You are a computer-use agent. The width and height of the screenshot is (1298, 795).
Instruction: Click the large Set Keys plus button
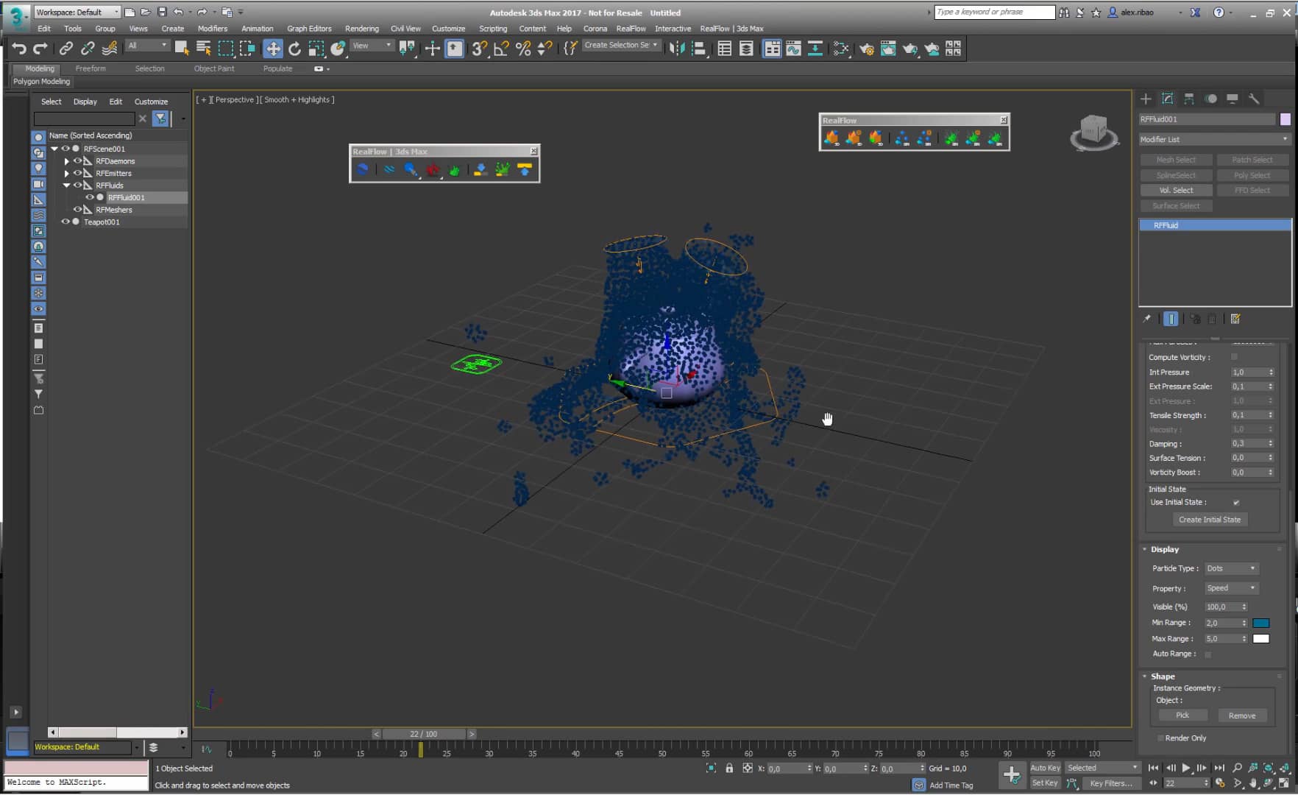[x=1012, y=774]
